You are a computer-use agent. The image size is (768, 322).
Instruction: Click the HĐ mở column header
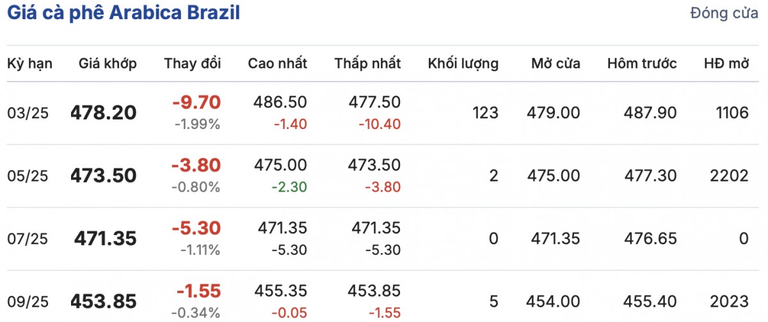coord(726,63)
